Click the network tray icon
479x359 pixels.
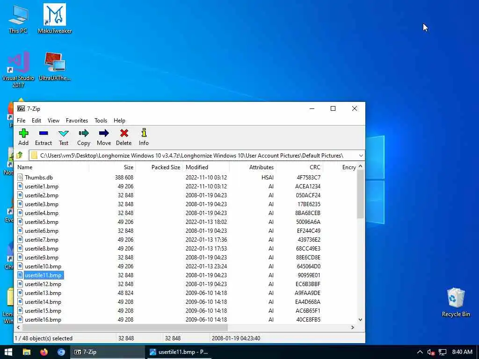[x=443, y=352]
